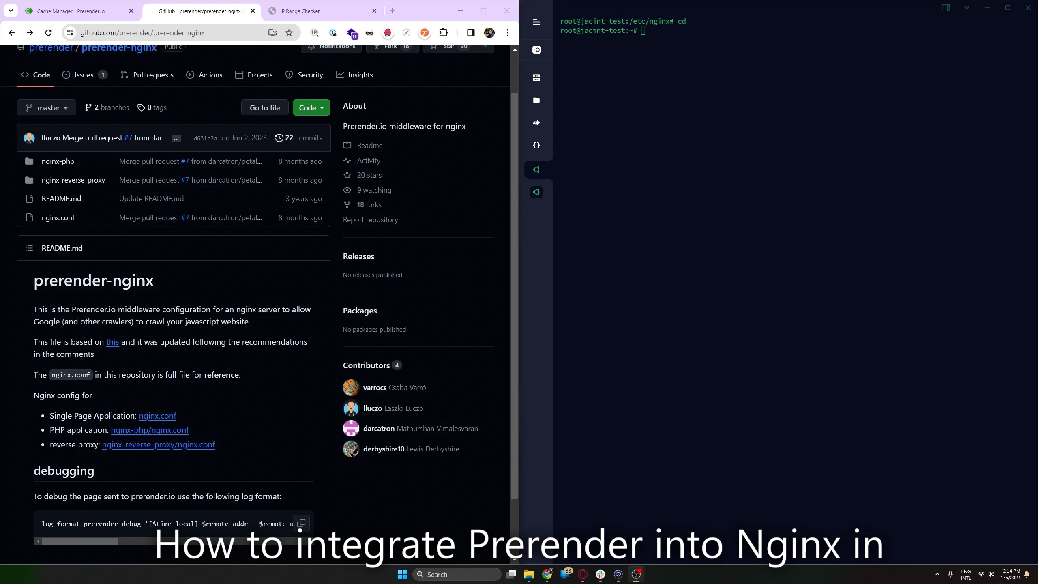Image resolution: width=1038 pixels, height=584 pixels.
Task: Click the Windows Search box
Action: click(x=457, y=574)
